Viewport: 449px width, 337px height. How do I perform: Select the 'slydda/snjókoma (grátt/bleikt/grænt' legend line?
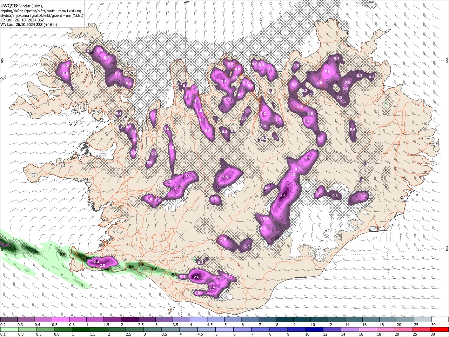click(x=42, y=15)
